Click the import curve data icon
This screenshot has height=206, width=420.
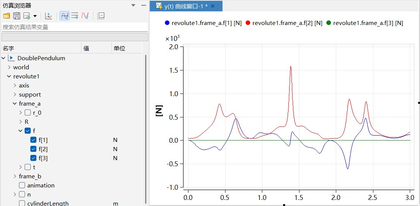[x=48, y=16]
